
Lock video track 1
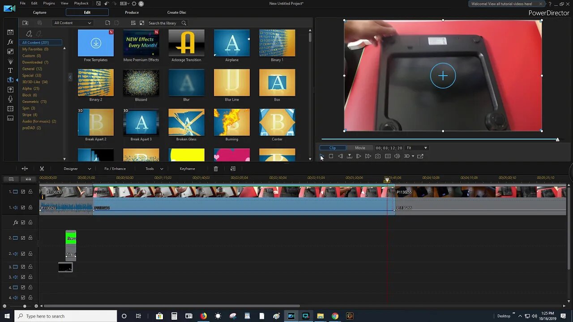(x=30, y=192)
